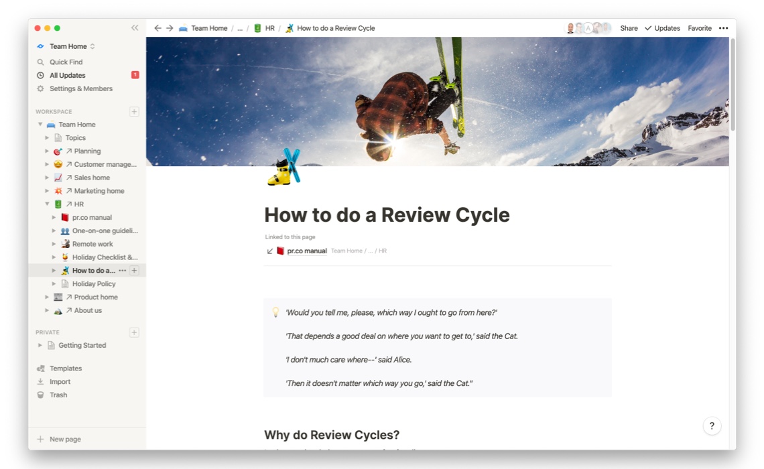Expand the Getting Started page
Screen dimensions: 764x469
[40, 346]
